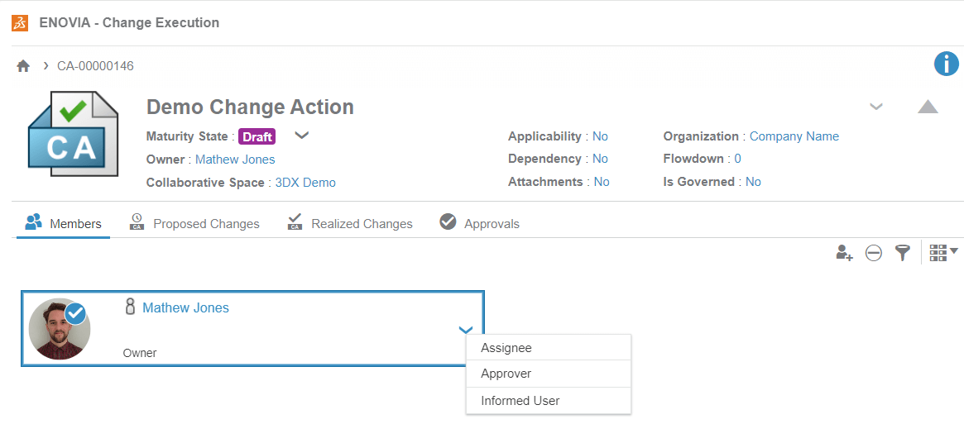The height and width of the screenshot is (443, 964).
Task: Click the remove member minus icon
Action: 874,253
